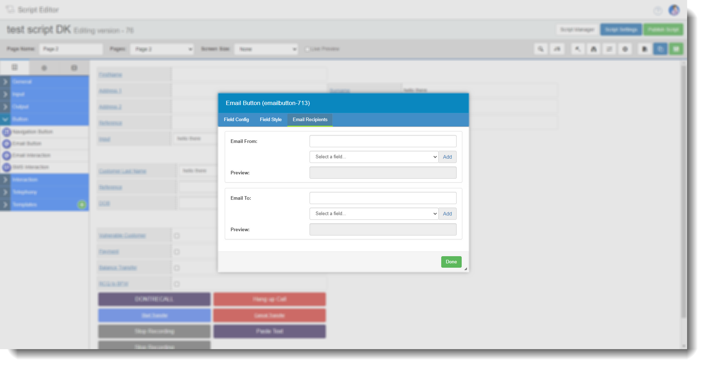This screenshot has height=367, width=705.
Task: Click the Navigation Button icon in sidebar
Action: (6, 132)
